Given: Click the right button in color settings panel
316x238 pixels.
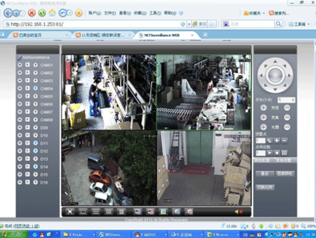Looking at the screenshot, I should click(285, 173).
